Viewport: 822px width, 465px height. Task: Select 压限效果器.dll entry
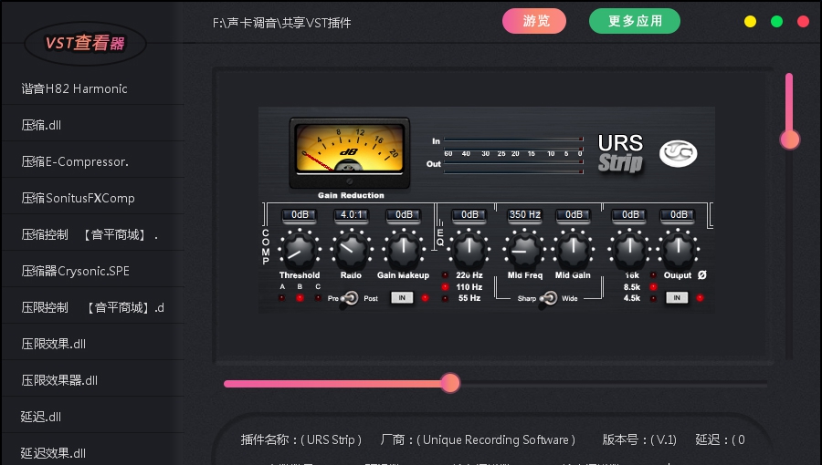coord(93,380)
